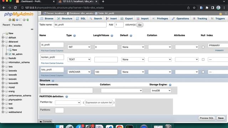Open the browser profile avatar
The image size is (228, 128).
point(218,8)
